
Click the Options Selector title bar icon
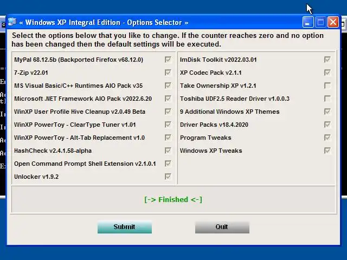click(x=12, y=22)
